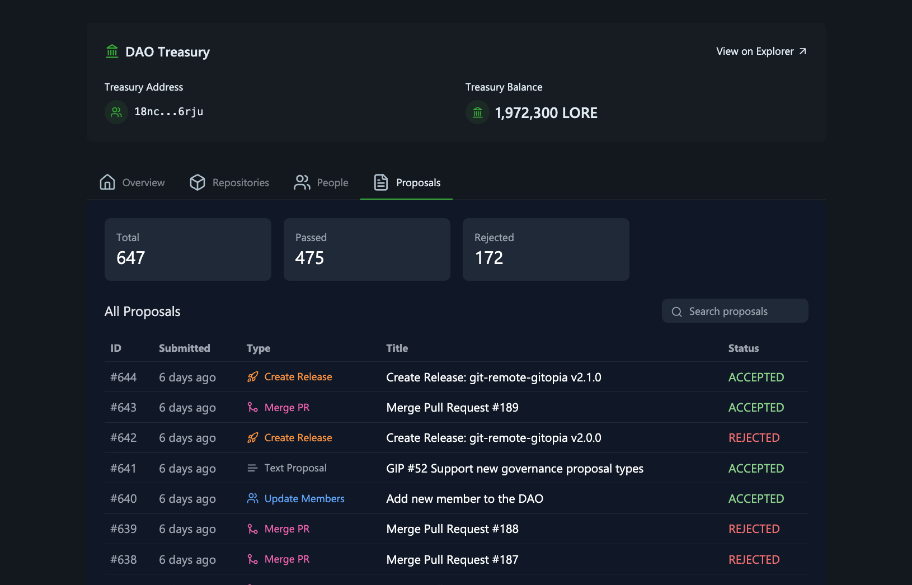The image size is (912, 585).
Task: Click the document icon on the Proposals tab
Action: (381, 182)
